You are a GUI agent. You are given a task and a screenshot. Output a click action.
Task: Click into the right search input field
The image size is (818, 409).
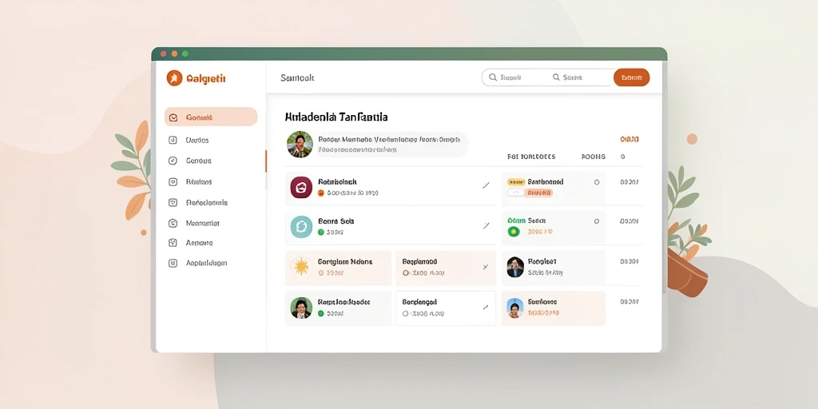(x=580, y=77)
